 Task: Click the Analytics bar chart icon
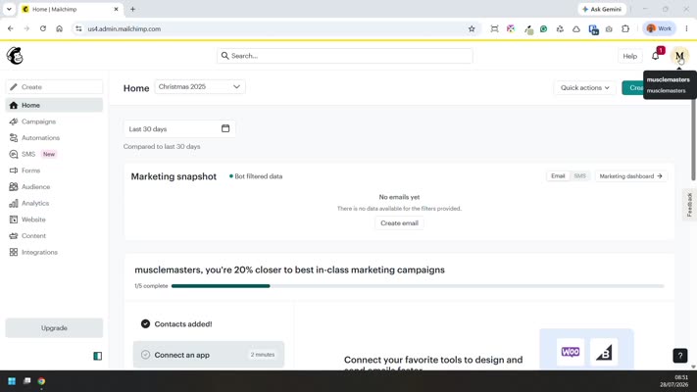[14, 203]
